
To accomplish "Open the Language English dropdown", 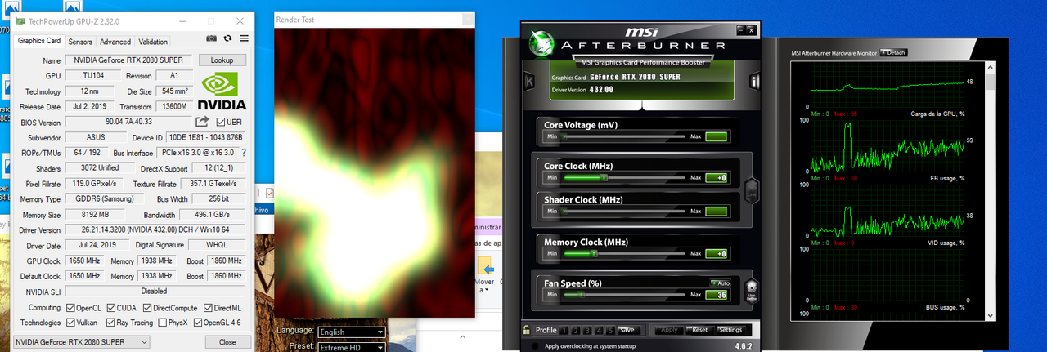I will tap(351, 332).
